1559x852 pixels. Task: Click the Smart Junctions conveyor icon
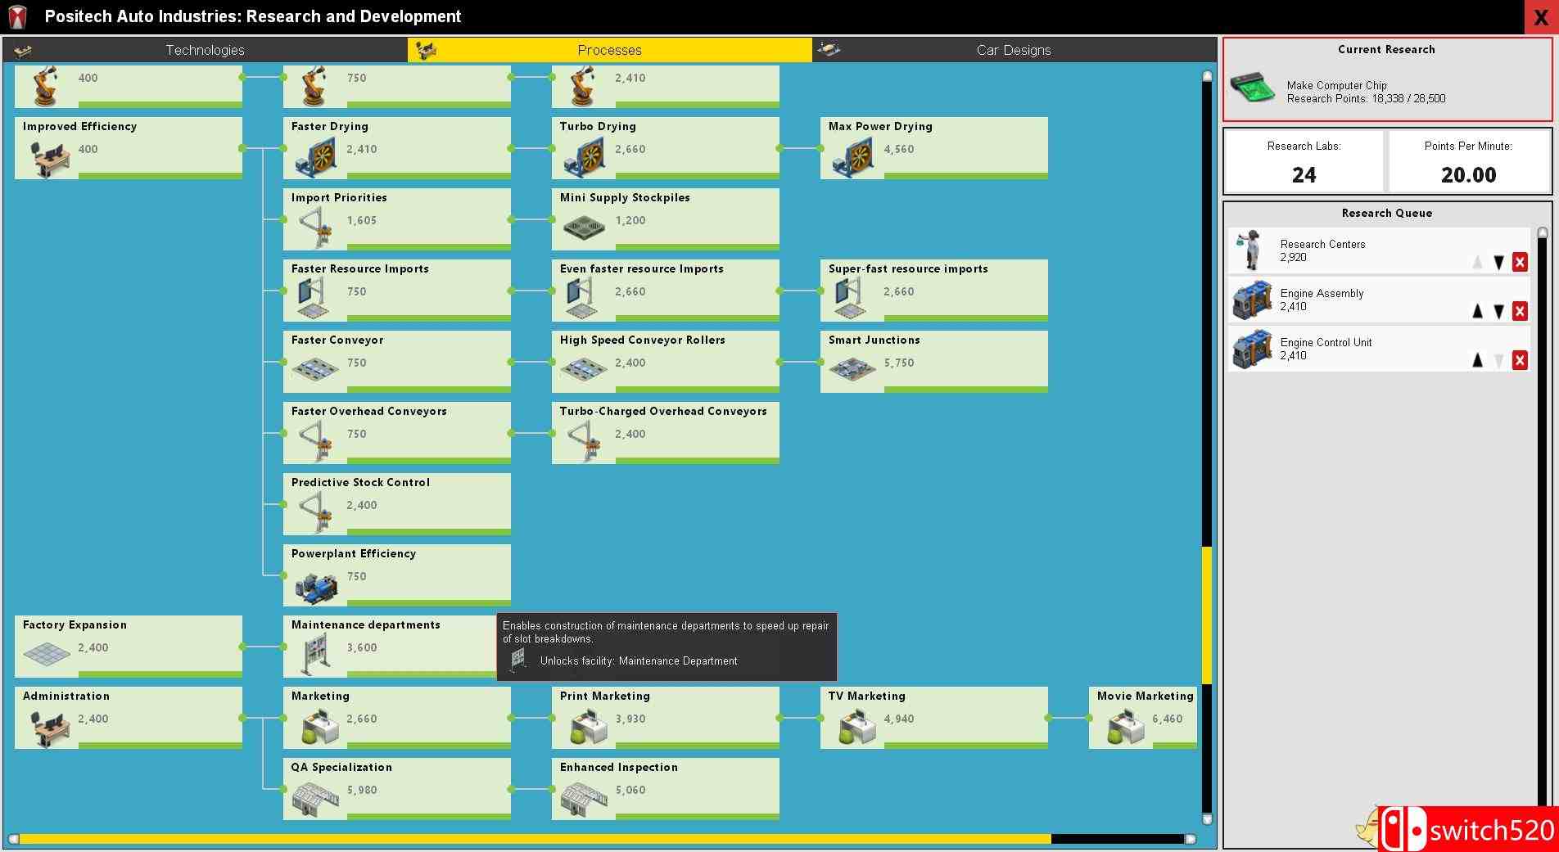pos(852,370)
